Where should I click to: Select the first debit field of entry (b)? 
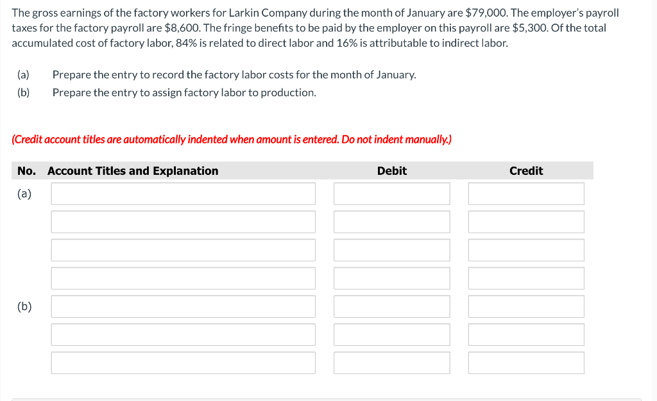tap(392, 306)
